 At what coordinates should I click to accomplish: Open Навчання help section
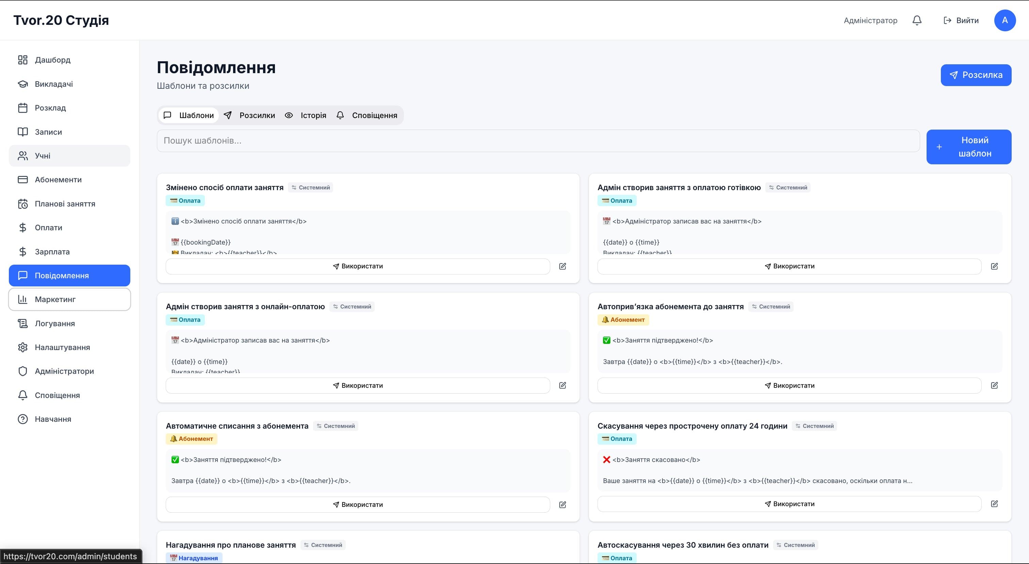pos(69,419)
